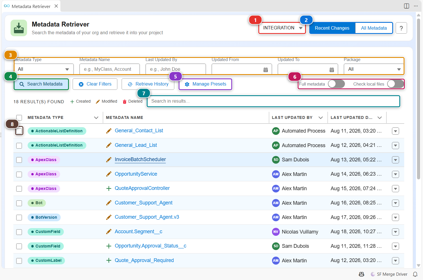Screen dimensions: 423x280
Task: Expand the Metadata Type filter dropdown
Action: click(x=44, y=69)
